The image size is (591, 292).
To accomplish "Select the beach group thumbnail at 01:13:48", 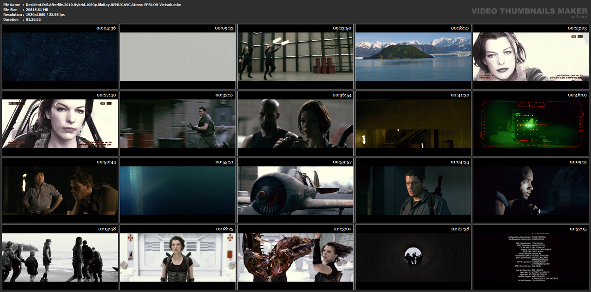I will 60,257.
